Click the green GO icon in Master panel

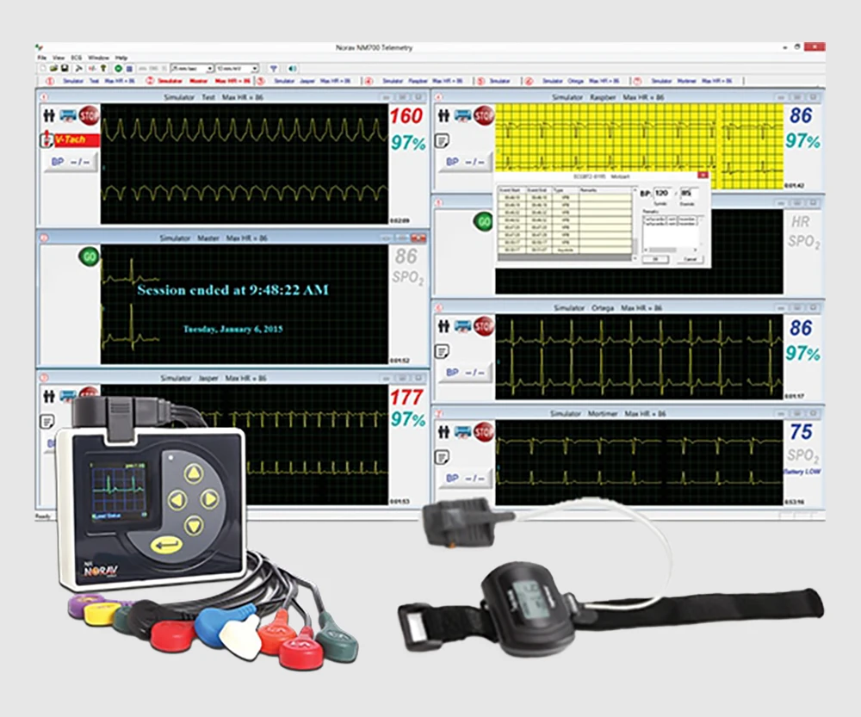(89, 257)
